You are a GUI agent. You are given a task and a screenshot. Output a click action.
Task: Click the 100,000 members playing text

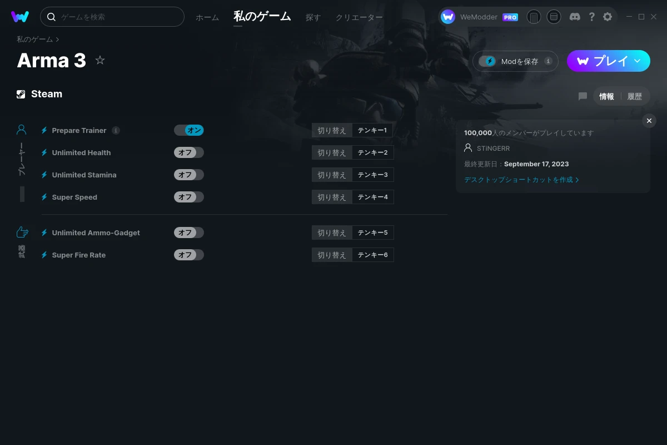coord(529,133)
